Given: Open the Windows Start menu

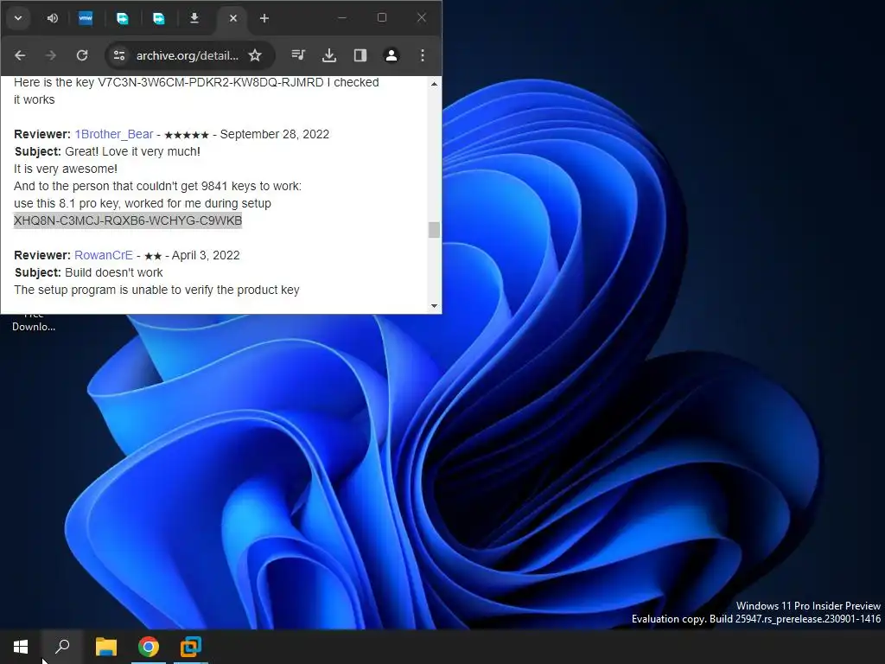Looking at the screenshot, I should pos(21,647).
